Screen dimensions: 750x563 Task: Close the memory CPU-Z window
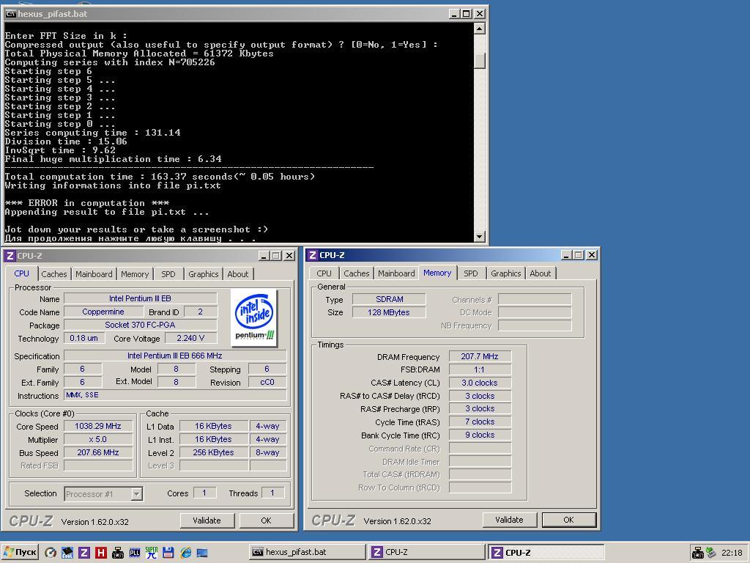592,254
